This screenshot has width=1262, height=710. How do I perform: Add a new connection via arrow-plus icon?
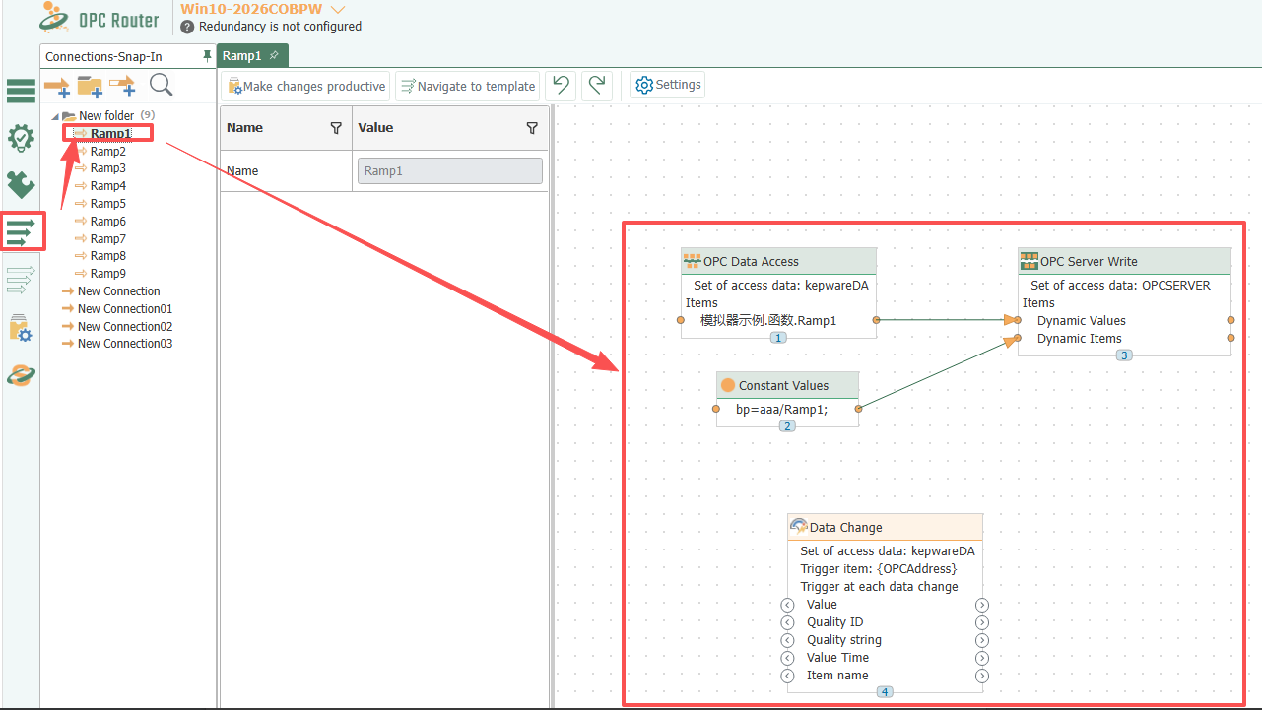57,87
